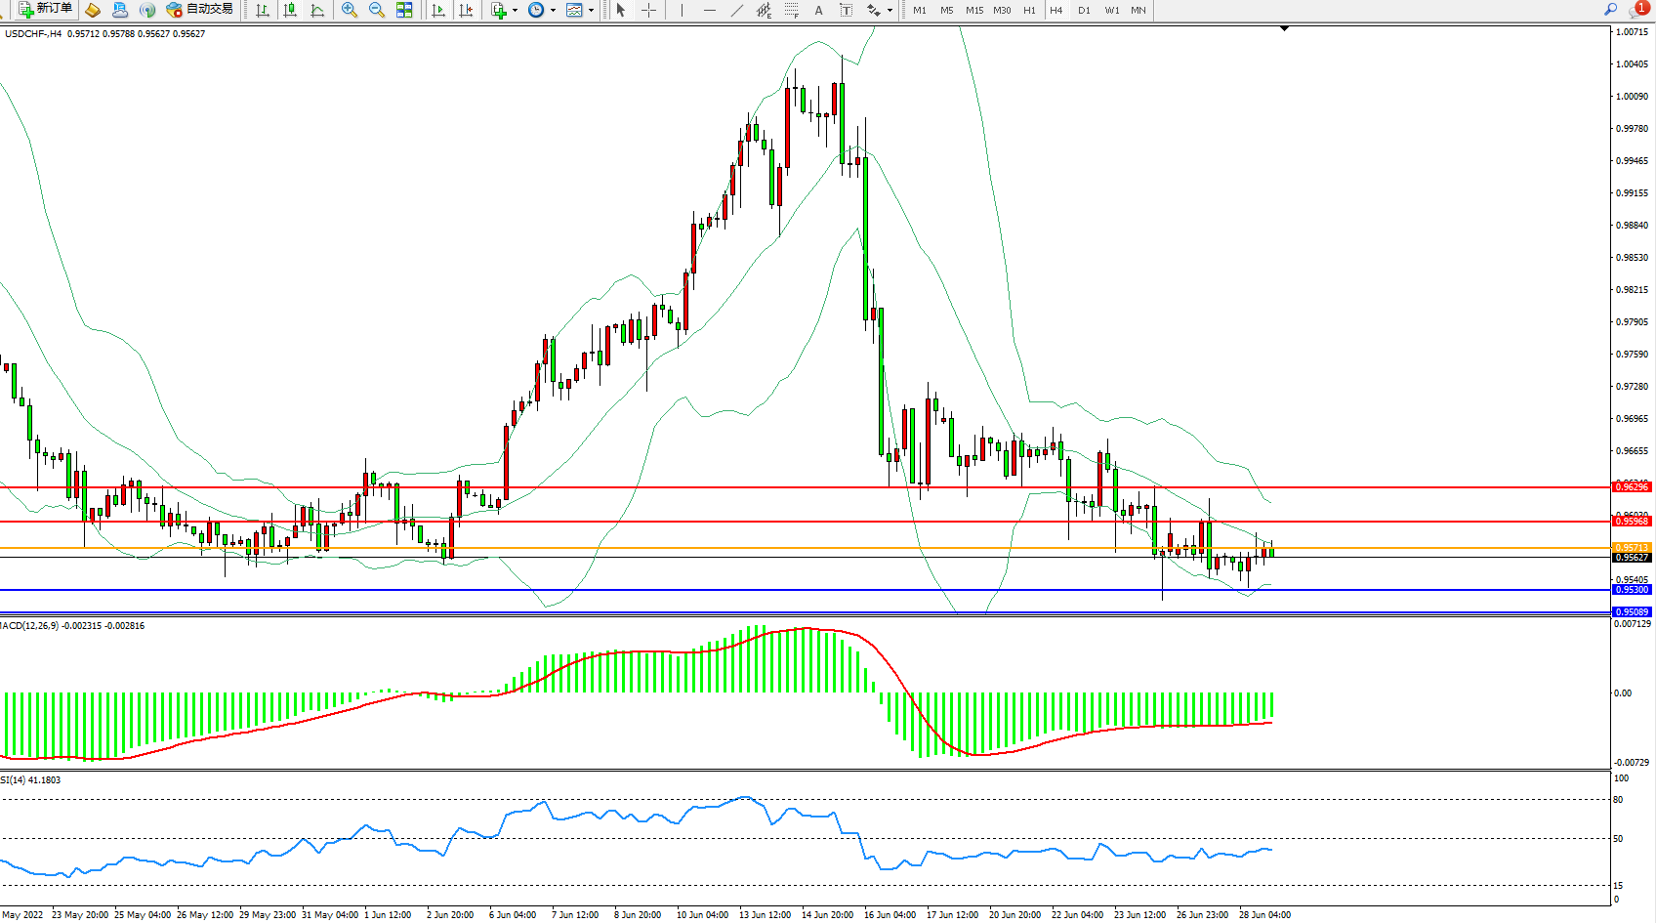The image size is (1656, 923).
Task: Zoom in on the chart
Action: coord(349,10)
